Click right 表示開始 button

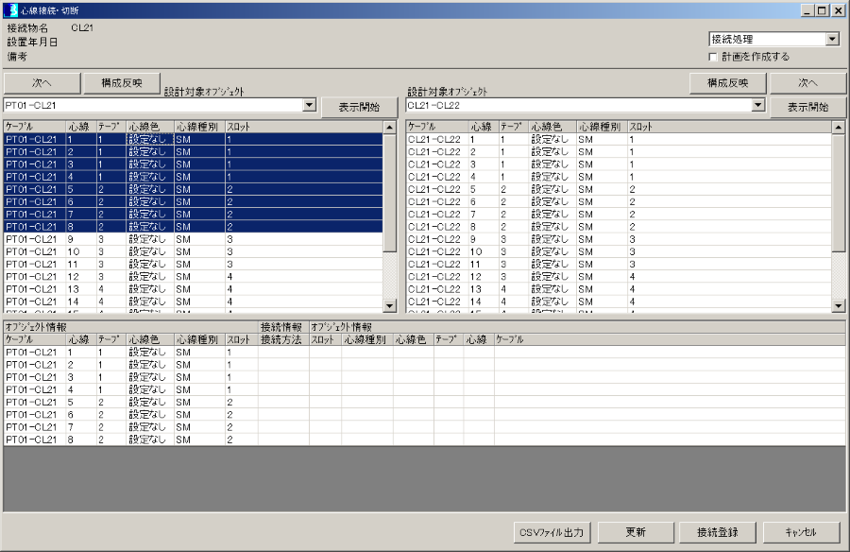(x=807, y=108)
